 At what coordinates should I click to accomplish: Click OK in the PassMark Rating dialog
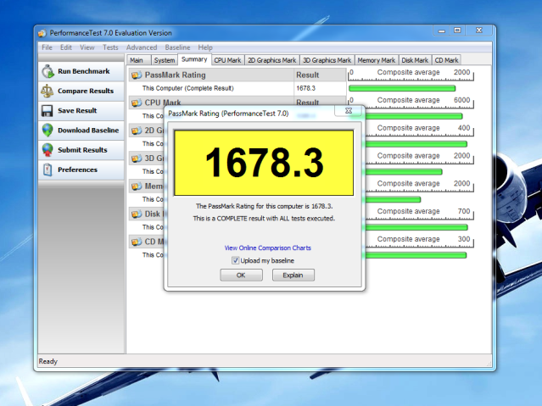pos(241,275)
